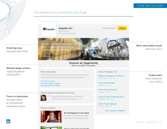Click Springfield – MO – US location

105,99
